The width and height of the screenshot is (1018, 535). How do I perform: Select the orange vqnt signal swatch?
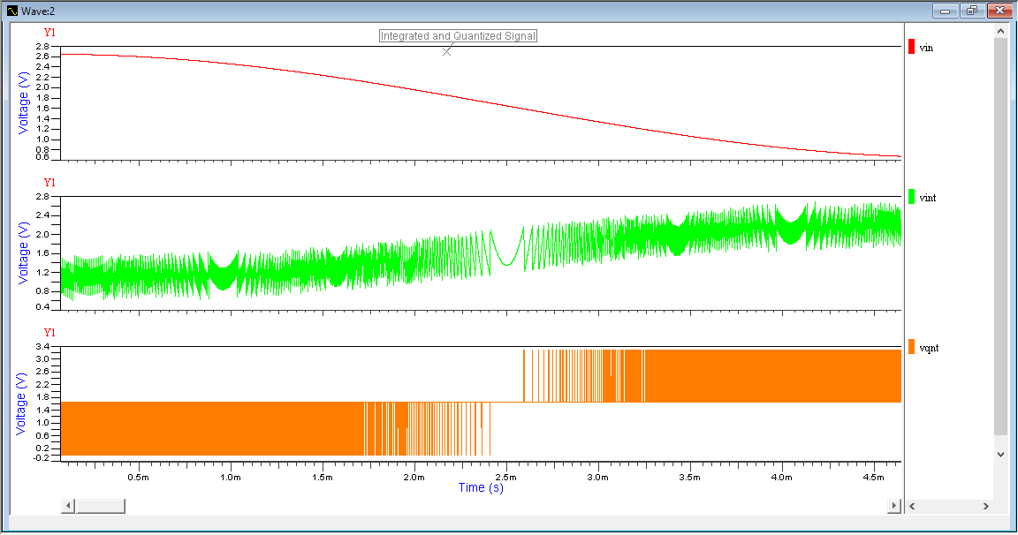912,347
